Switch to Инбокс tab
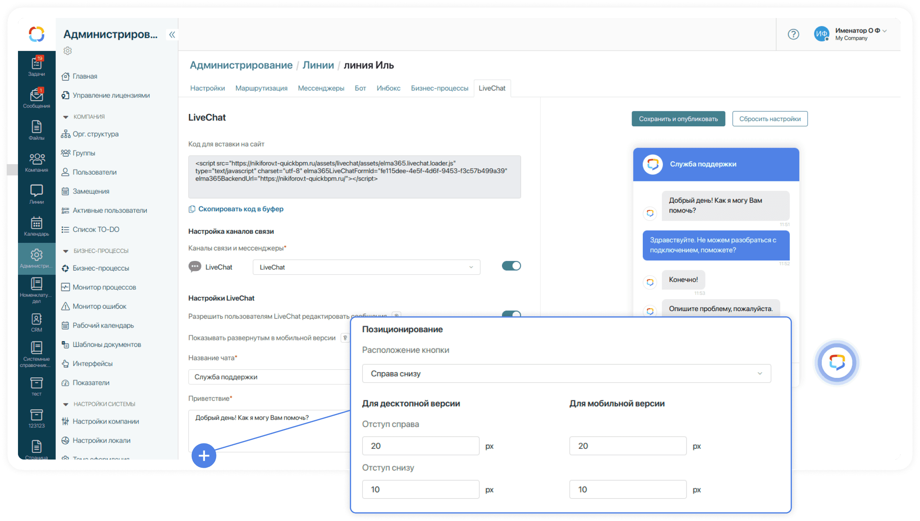The width and height of the screenshot is (920, 521). 388,88
